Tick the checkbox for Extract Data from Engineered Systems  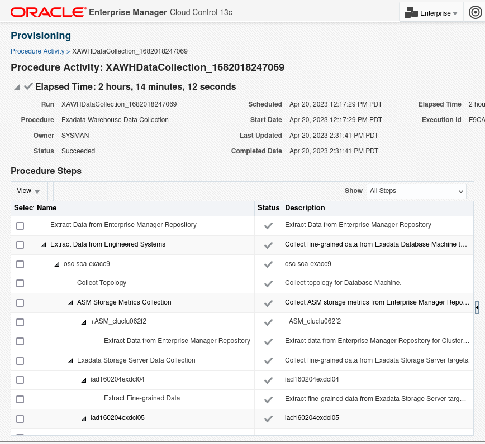tap(20, 245)
